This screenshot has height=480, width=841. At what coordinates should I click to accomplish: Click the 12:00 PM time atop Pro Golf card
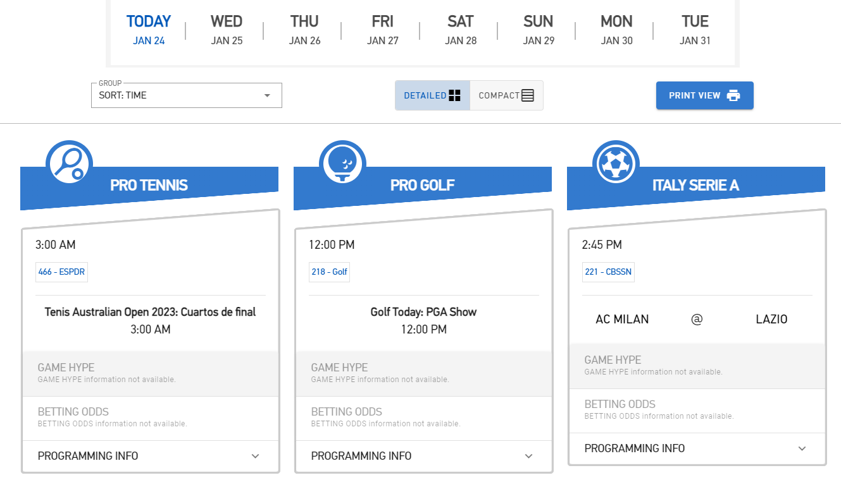[332, 245]
